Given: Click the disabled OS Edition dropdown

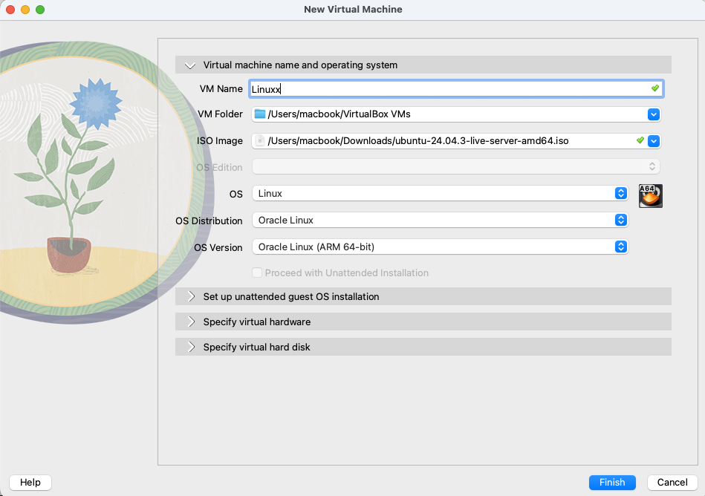Looking at the screenshot, I should click(x=456, y=166).
